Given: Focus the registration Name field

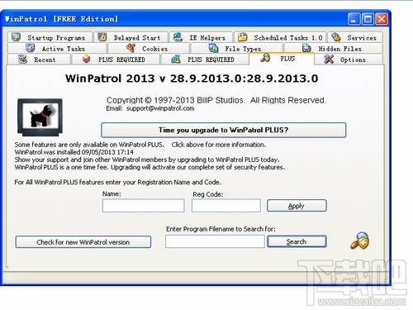Looking at the screenshot, I should (x=144, y=206).
